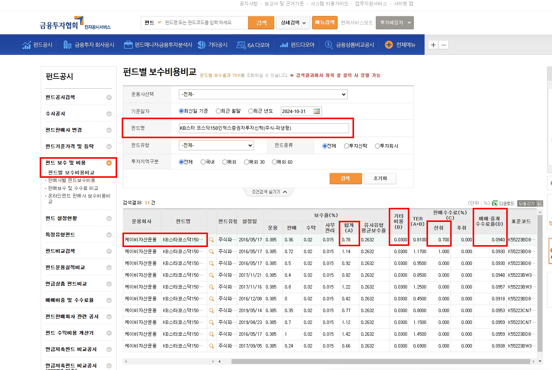Click the horizontal table scrollbar thumb
Screen dimensions: 552x370
tap(380, 361)
